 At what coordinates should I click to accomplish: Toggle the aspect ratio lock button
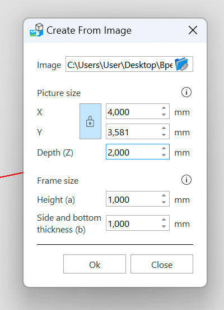[x=90, y=121]
